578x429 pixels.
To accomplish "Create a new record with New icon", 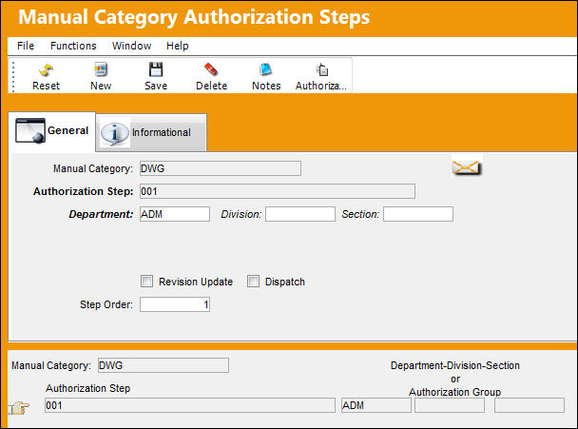I will pyautogui.click(x=101, y=69).
